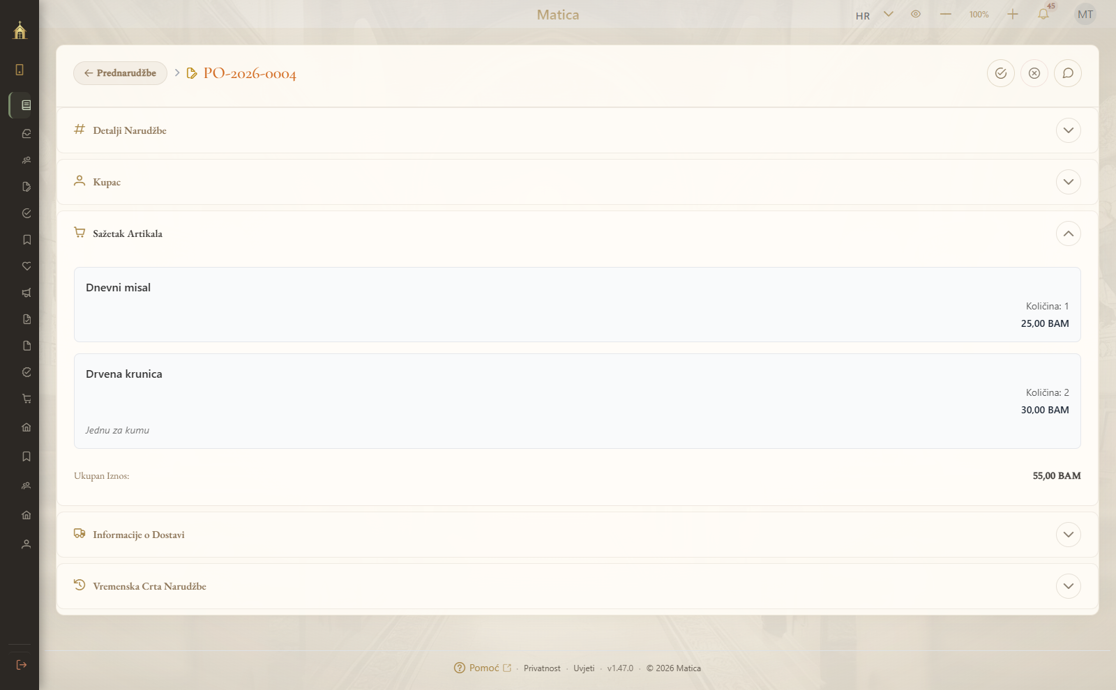
Task: Collapse the Sažetak Artikala section
Action: pos(1069,233)
